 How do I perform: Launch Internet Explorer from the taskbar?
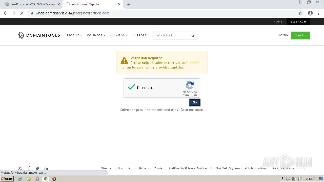click(x=20, y=179)
